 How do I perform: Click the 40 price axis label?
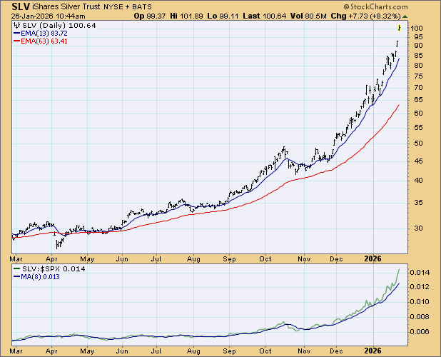pyautogui.click(x=418, y=181)
